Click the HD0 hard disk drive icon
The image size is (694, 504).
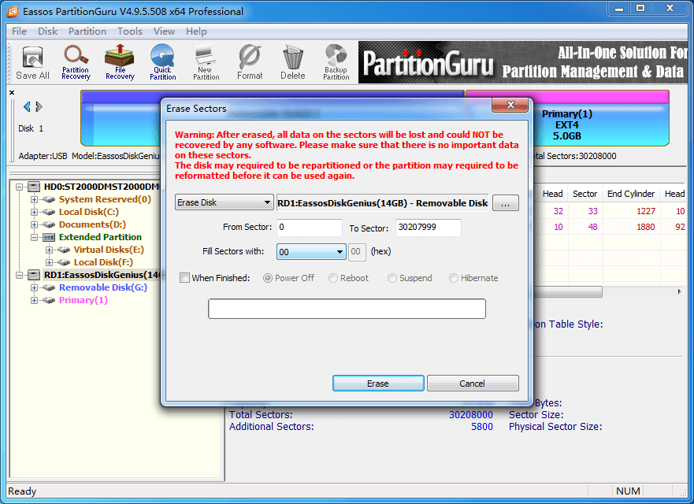(x=34, y=187)
